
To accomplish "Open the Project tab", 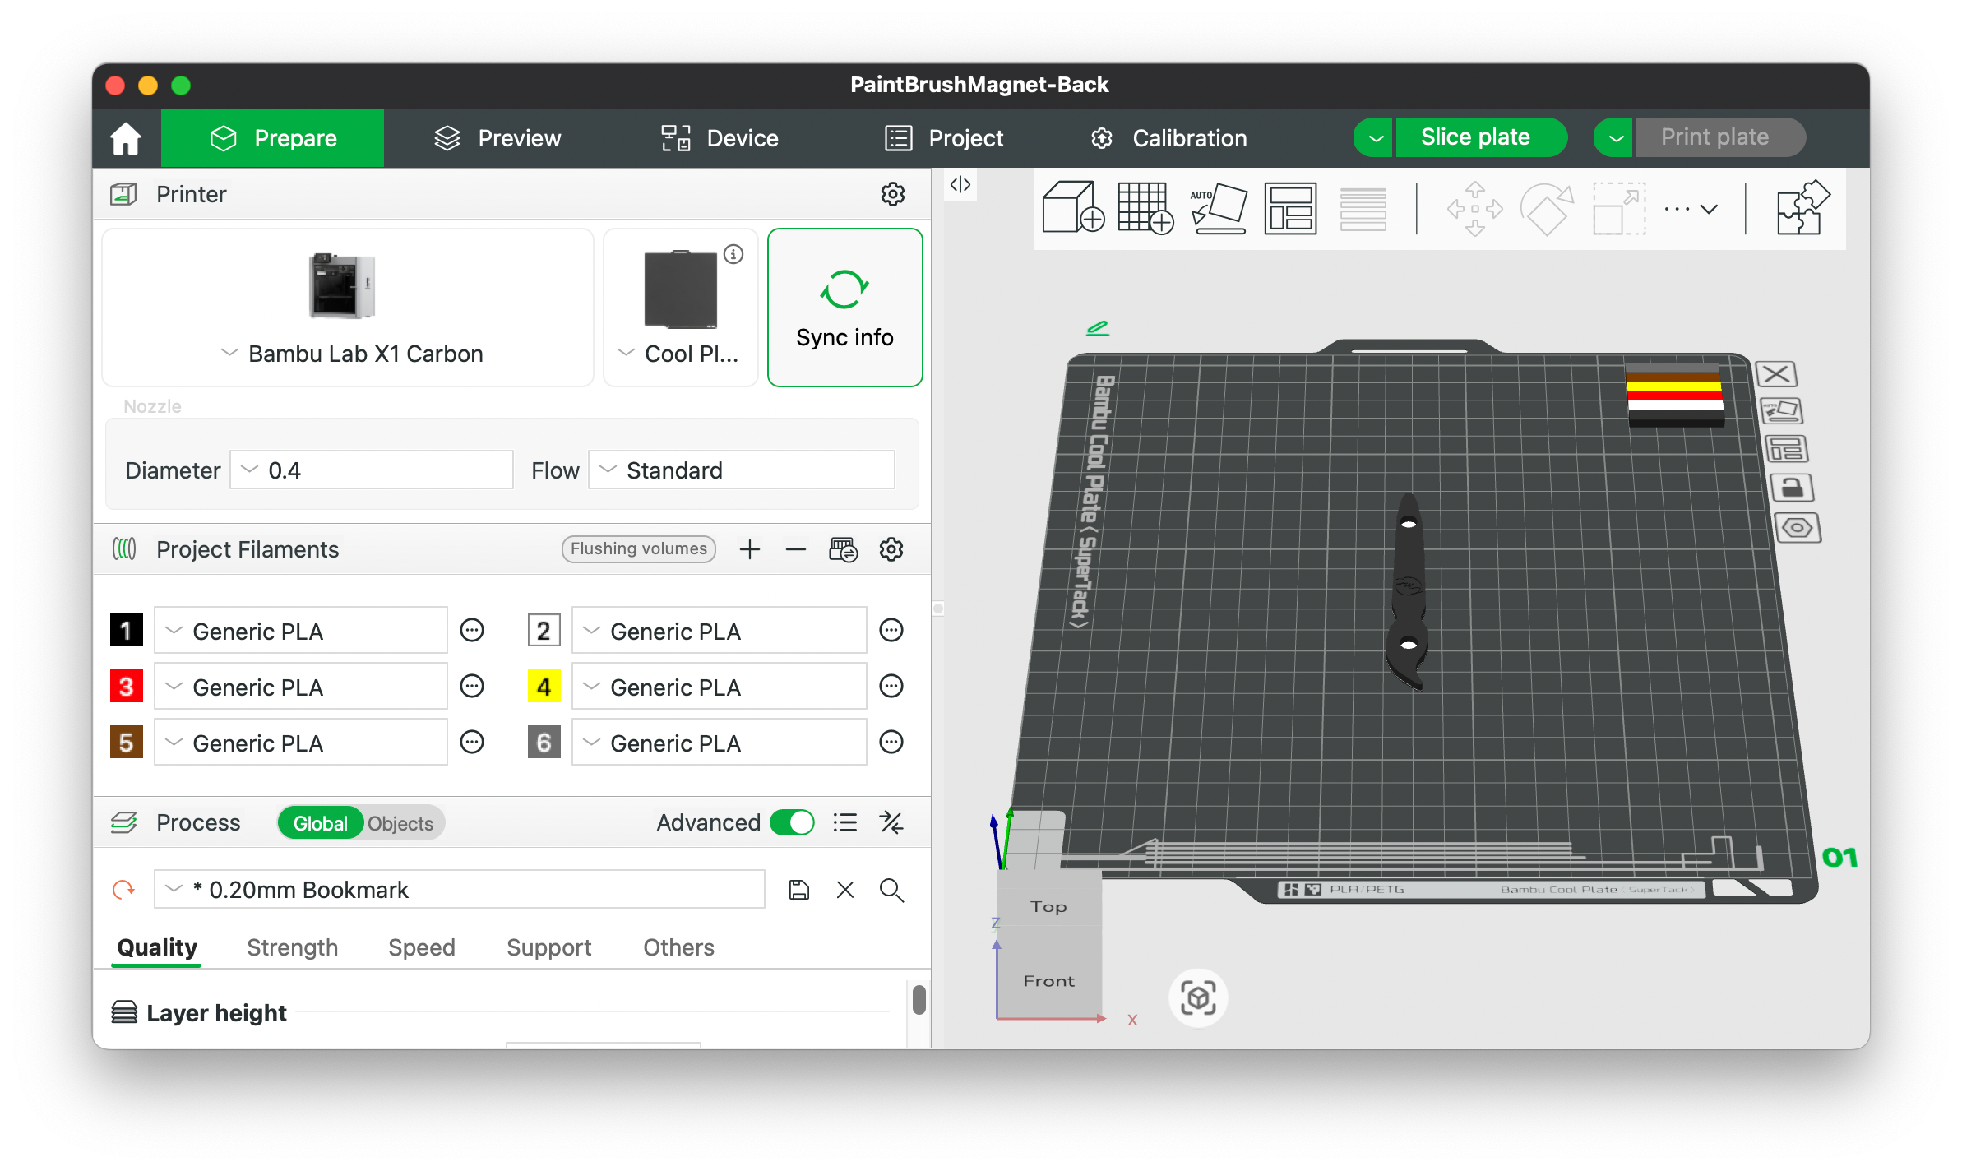I will click(944, 138).
